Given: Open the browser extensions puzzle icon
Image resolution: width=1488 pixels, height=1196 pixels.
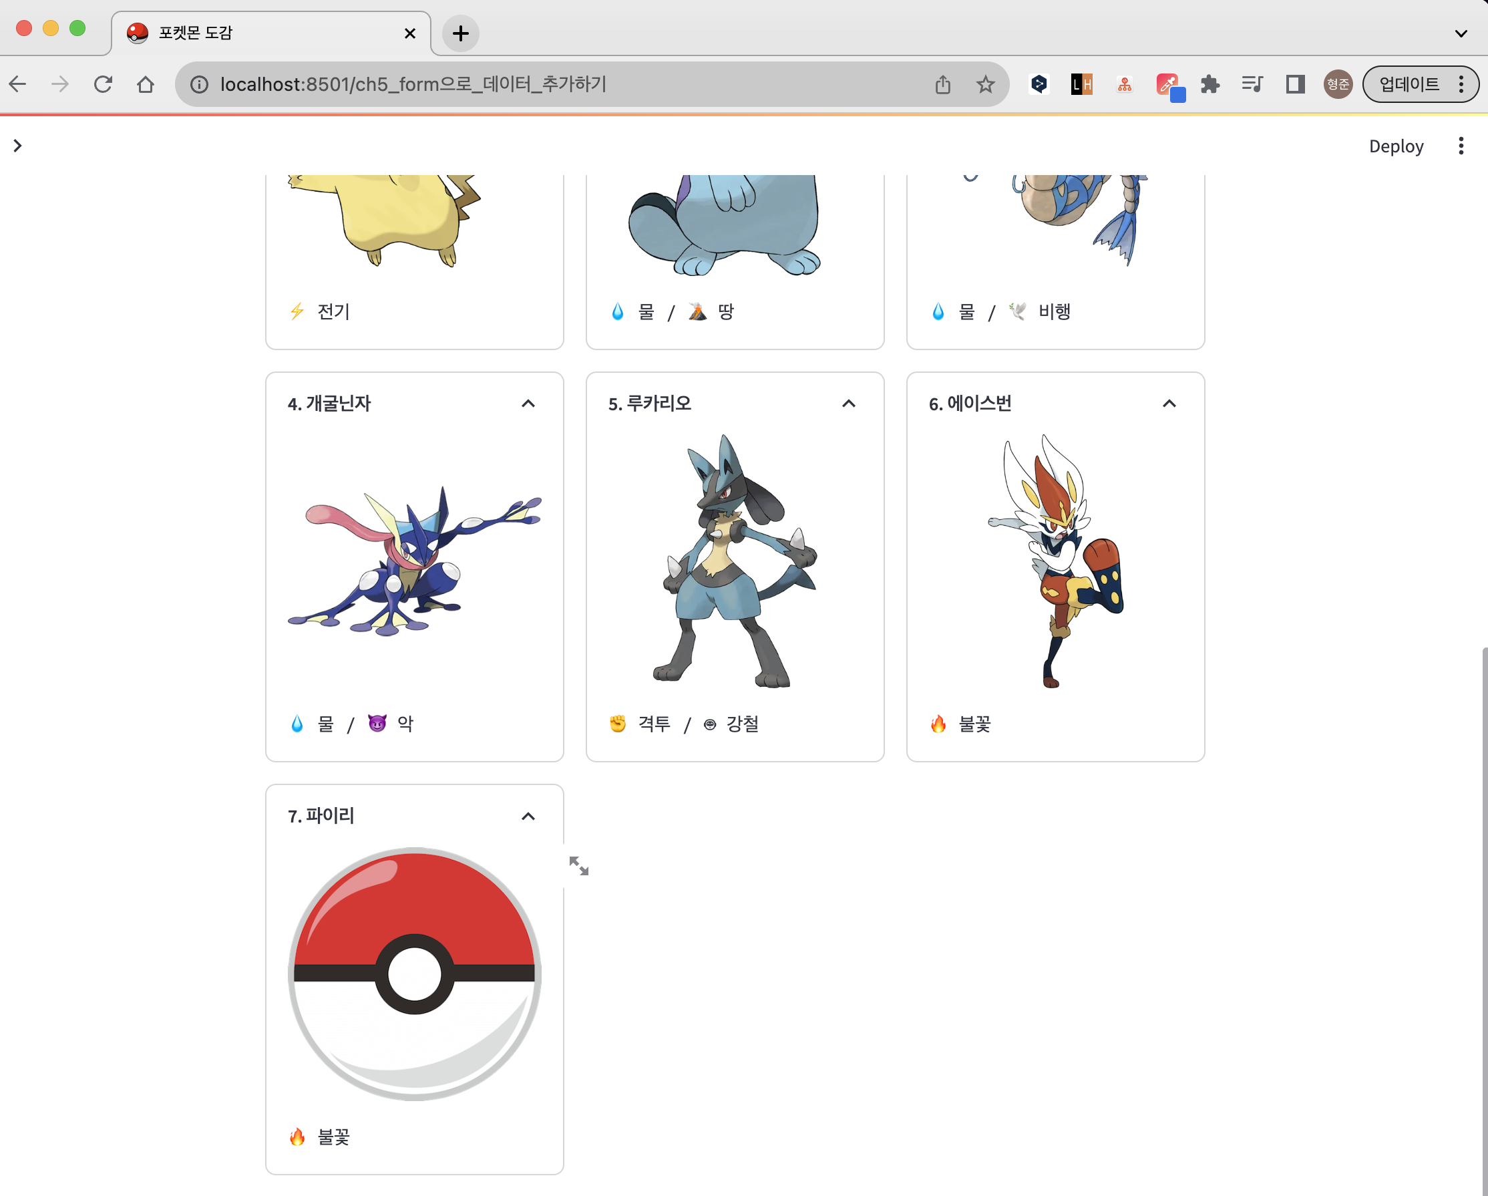Looking at the screenshot, I should point(1210,84).
